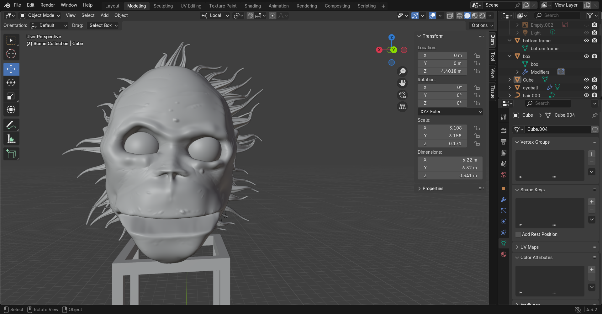Screen dimensions: 602x314
Task: Open the Render menu
Action: point(47,5)
